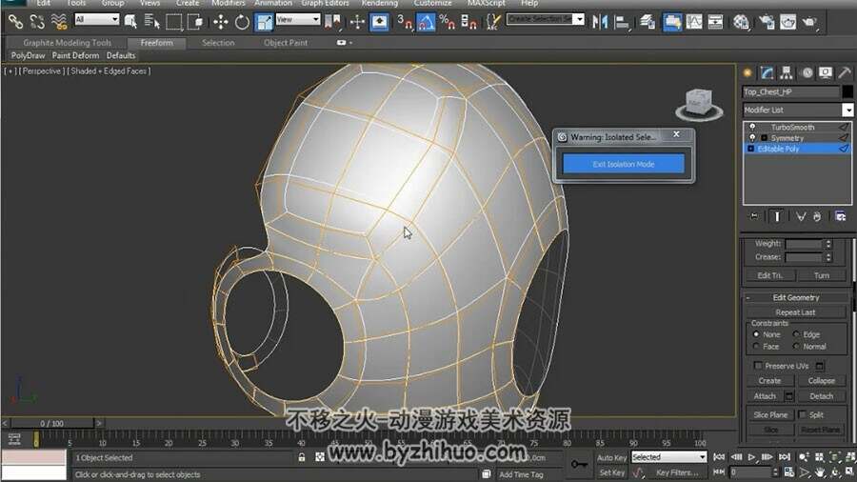Switch to the Selection ribbon tab
Viewport: 857px width, 482px height.
(x=218, y=43)
